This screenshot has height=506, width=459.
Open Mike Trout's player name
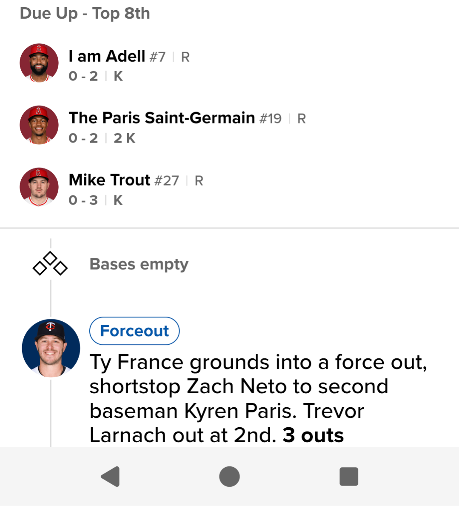tap(109, 180)
